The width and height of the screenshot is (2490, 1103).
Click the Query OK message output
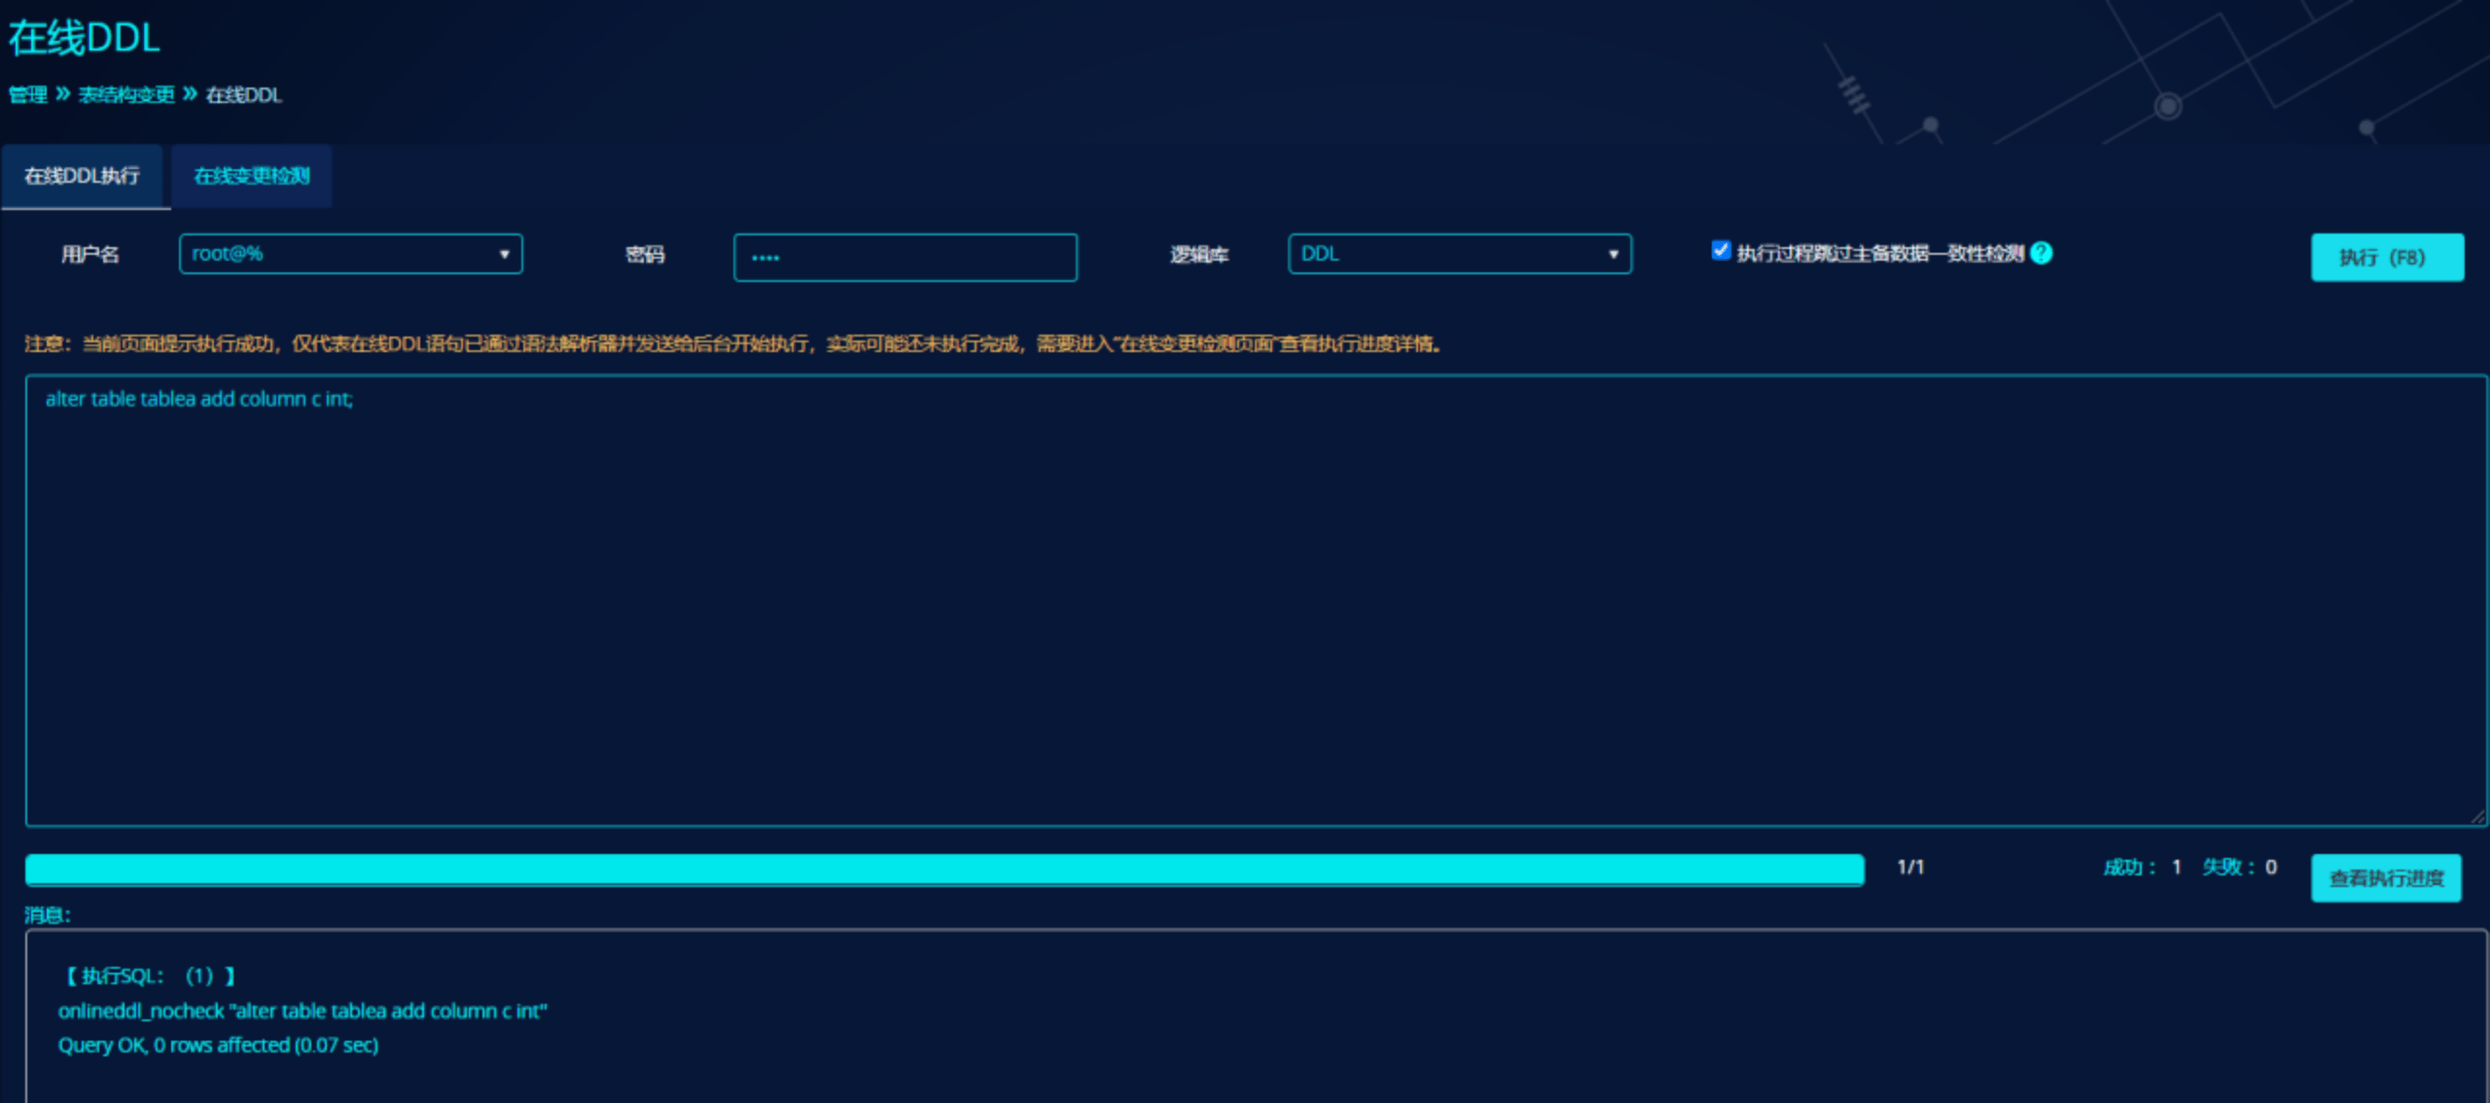click(x=218, y=1046)
